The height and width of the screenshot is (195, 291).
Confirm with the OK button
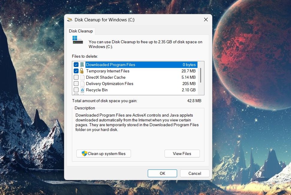[162, 173]
